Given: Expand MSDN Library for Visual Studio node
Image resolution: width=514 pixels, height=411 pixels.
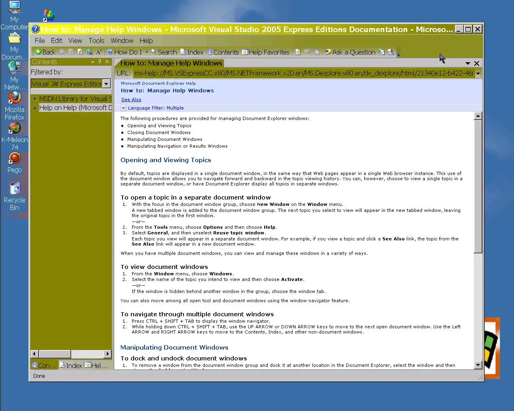Looking at the screenshot, I should [35, 99].
